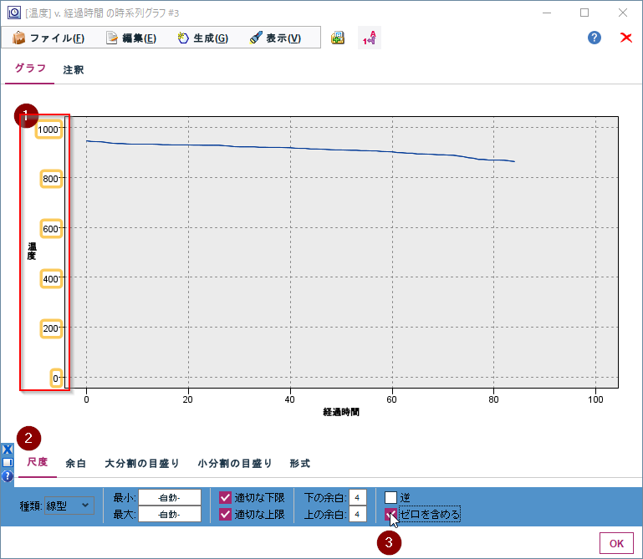Switch to the 注釈 tab
The width and height of the screenshot is (643, 559).
74,69
